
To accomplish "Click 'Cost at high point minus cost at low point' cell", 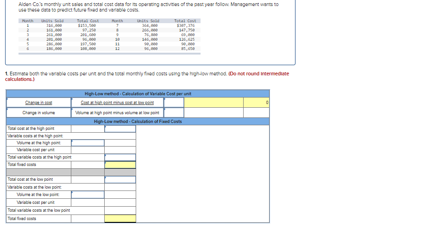I will [x=117, y=103].
